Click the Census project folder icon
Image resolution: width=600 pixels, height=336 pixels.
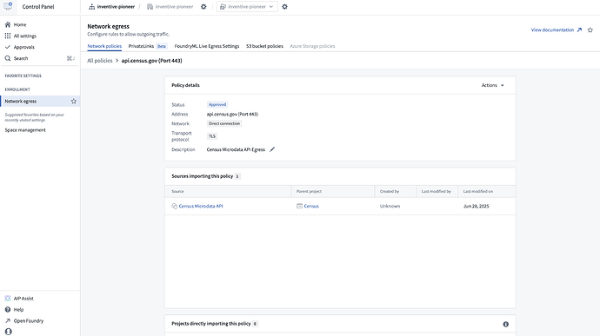click(x=300, y=206)
